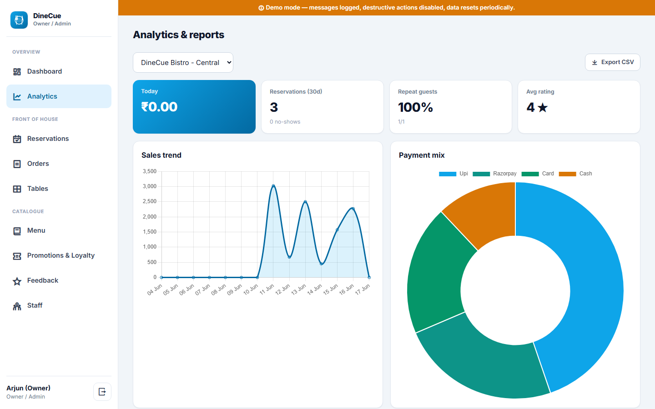Click the star icon in Avg rating
Screen dimensions: 655x409
[543, 107]
